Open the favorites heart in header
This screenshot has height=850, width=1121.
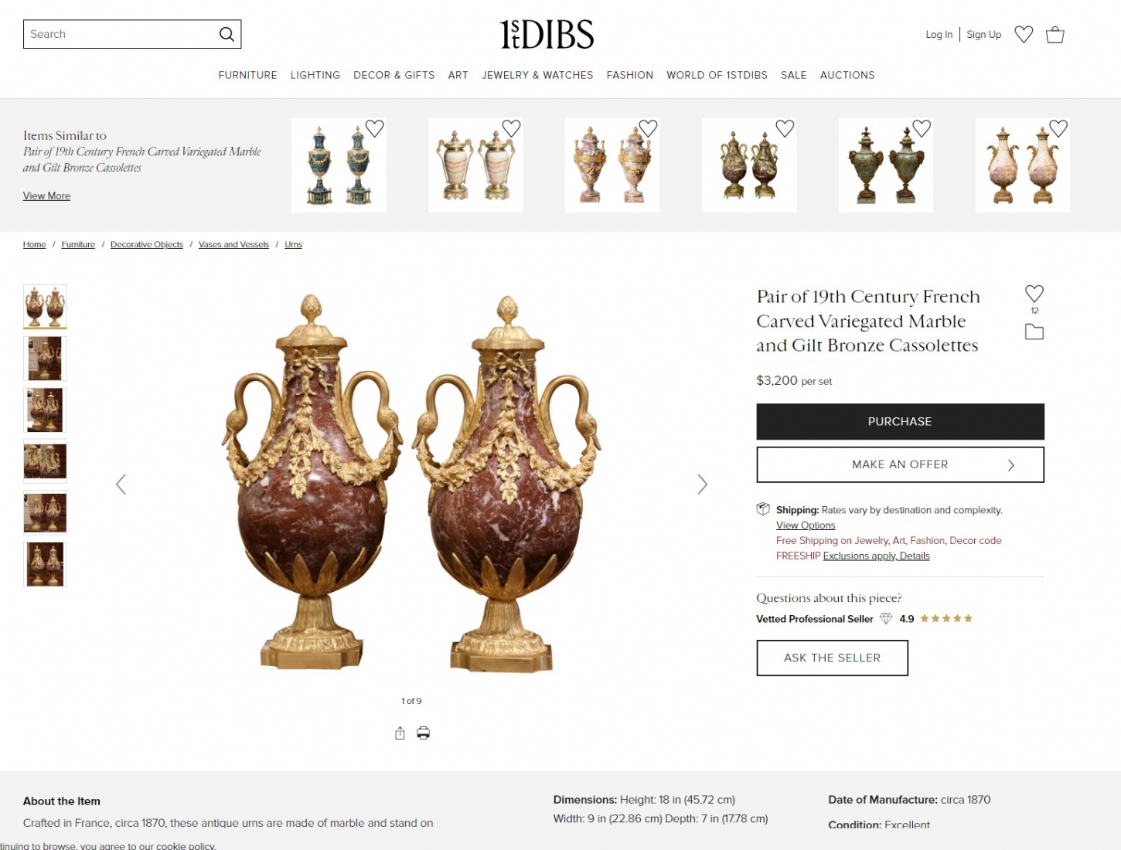[x=1024, y=34]
